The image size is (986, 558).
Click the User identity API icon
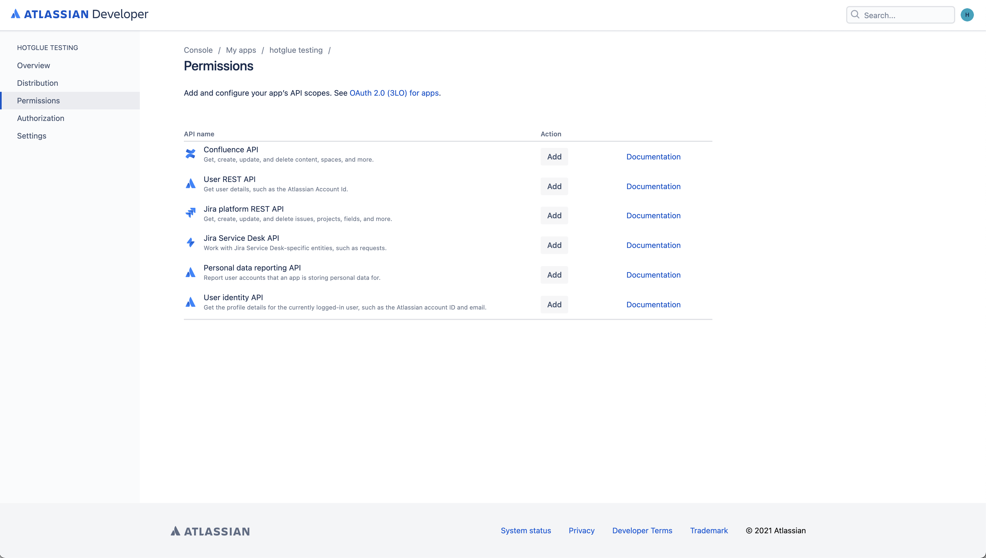point(190,302)
